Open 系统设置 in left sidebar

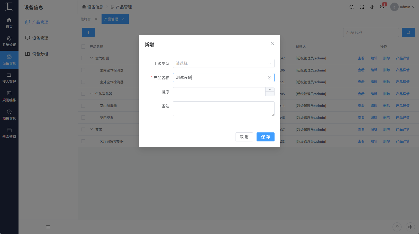(9, 41)
